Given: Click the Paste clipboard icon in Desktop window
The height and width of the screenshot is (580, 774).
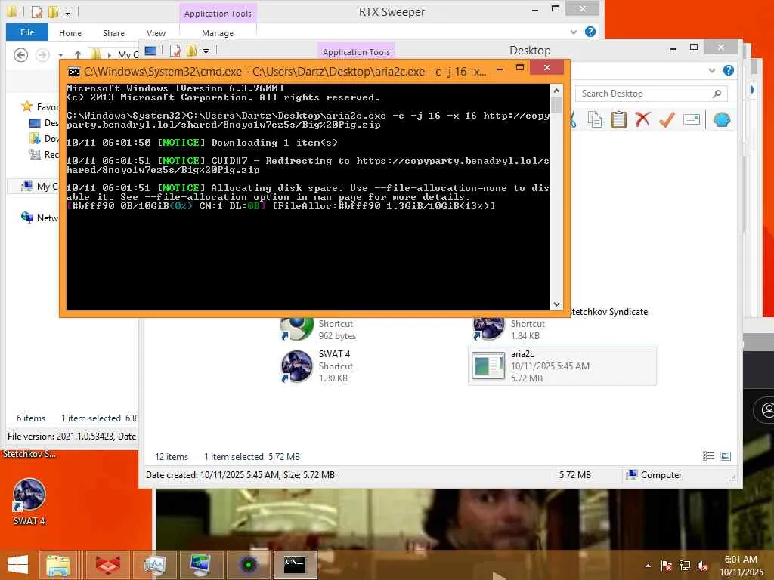Looking at the screenshot, I should [618, 119].
